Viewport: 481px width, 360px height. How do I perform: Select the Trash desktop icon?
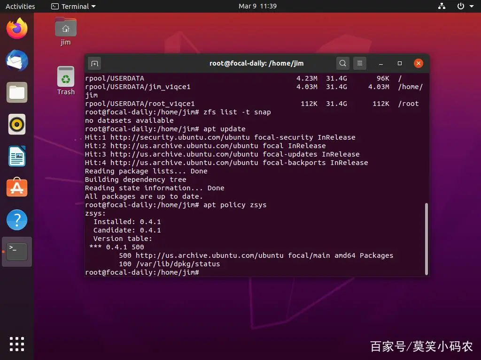[66, 81]
